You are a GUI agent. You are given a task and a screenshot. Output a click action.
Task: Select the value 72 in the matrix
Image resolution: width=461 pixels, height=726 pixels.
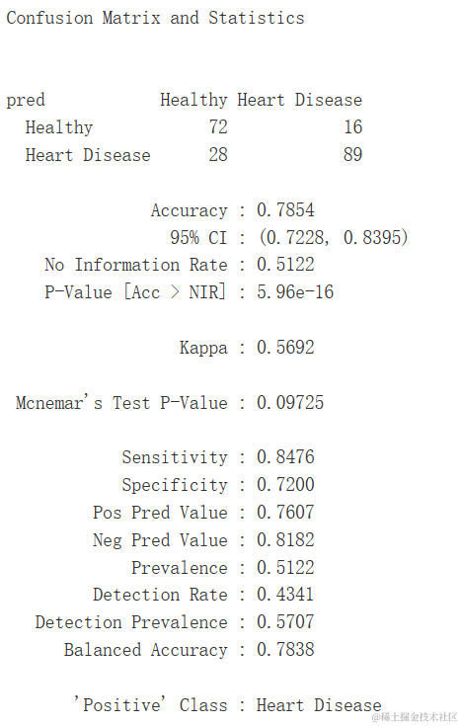[218, 126]
